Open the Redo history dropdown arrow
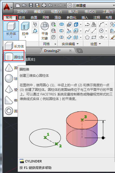 click(x=65, y=5)
